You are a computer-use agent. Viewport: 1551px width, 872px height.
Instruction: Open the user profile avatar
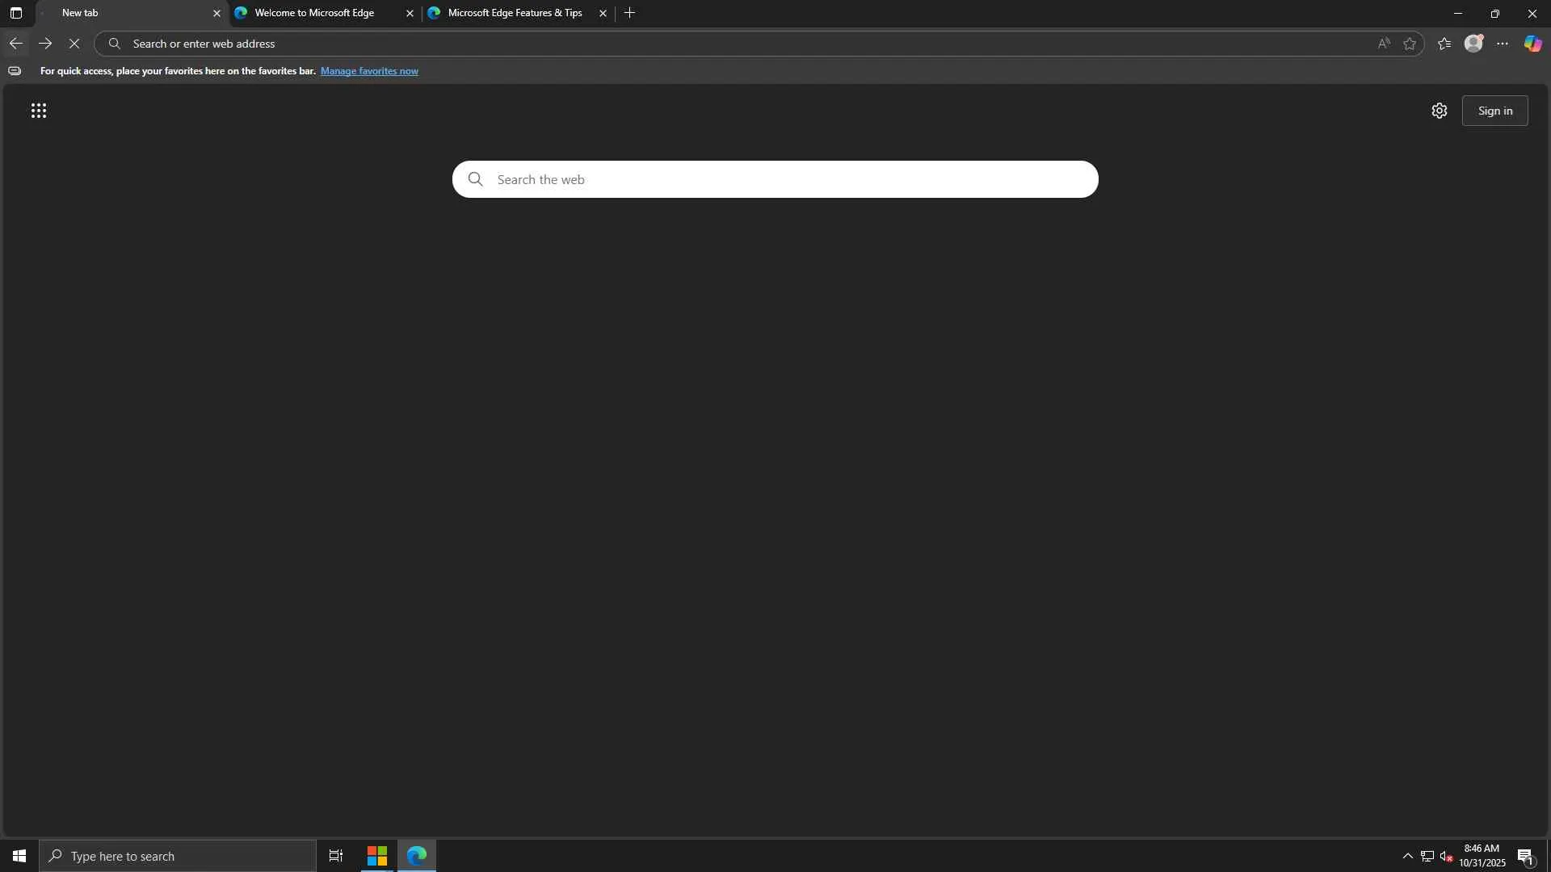(x=1473, y=44)
